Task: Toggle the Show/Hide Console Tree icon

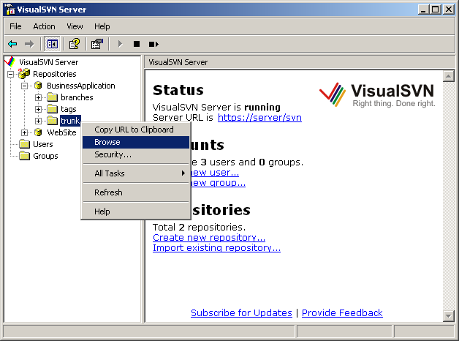Action: coord(53,44)
